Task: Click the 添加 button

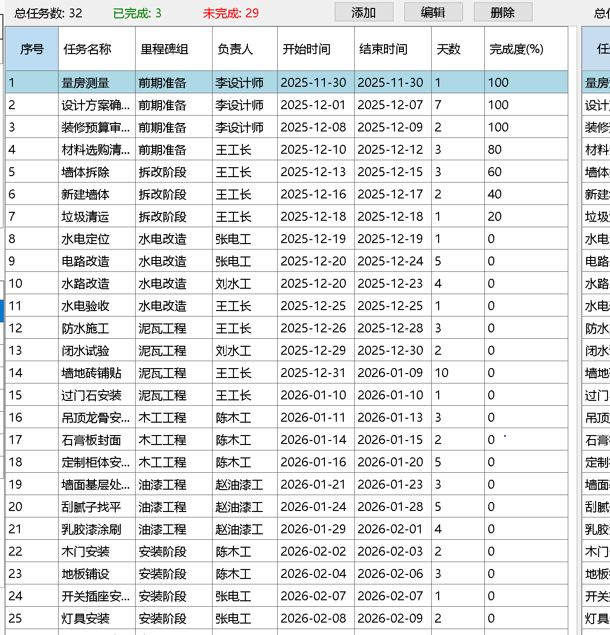Action: pos(364,12)
